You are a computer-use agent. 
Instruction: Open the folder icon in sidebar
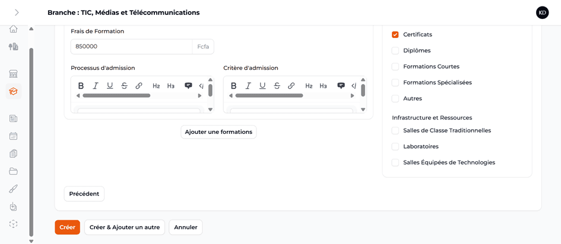[13, 171]
